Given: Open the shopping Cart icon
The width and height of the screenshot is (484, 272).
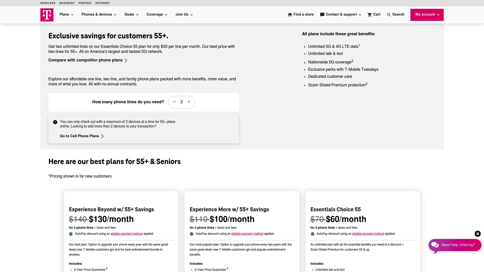Looking at the screenshot, I should (x=370, y=15).
